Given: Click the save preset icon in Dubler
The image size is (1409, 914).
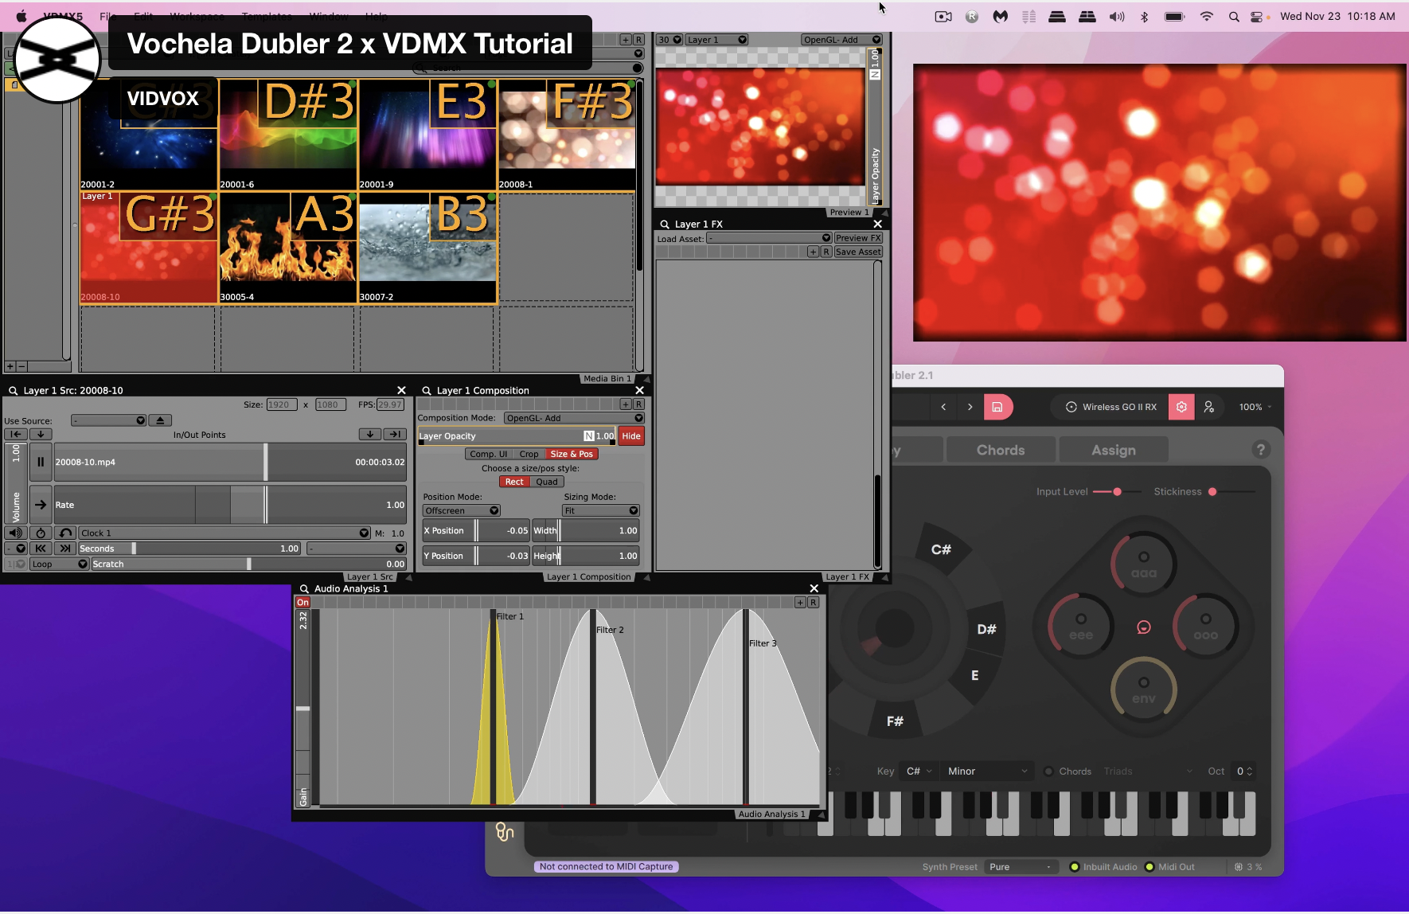Looking at the screenshot, I should click(x=997, y=407).
